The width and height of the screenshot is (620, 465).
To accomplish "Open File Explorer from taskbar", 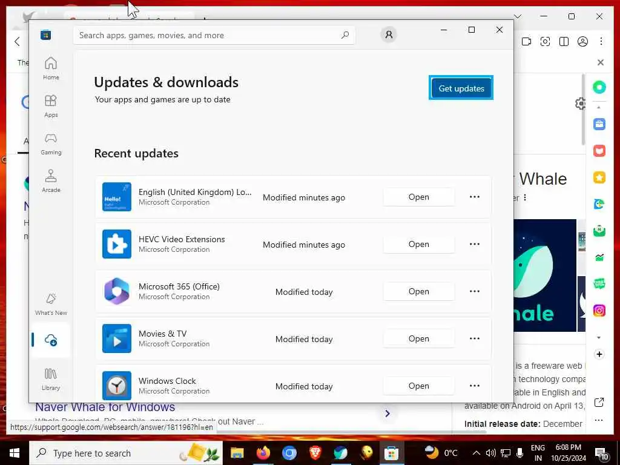I will [237, 453].
